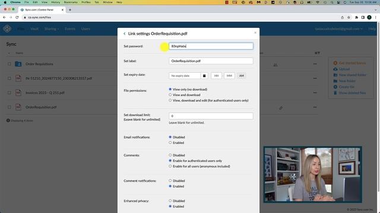Click the Sync logo icon in header

coord(7,28)
